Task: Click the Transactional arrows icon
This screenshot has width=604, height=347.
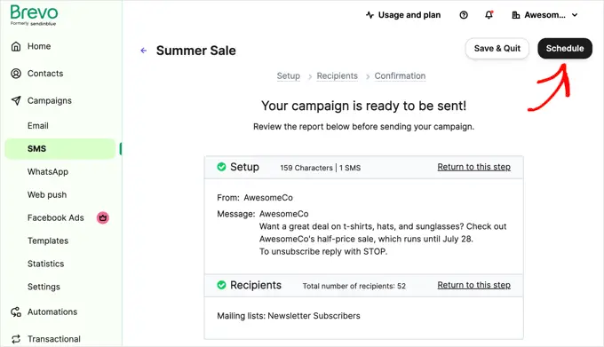Action: [x=16, y=338]
